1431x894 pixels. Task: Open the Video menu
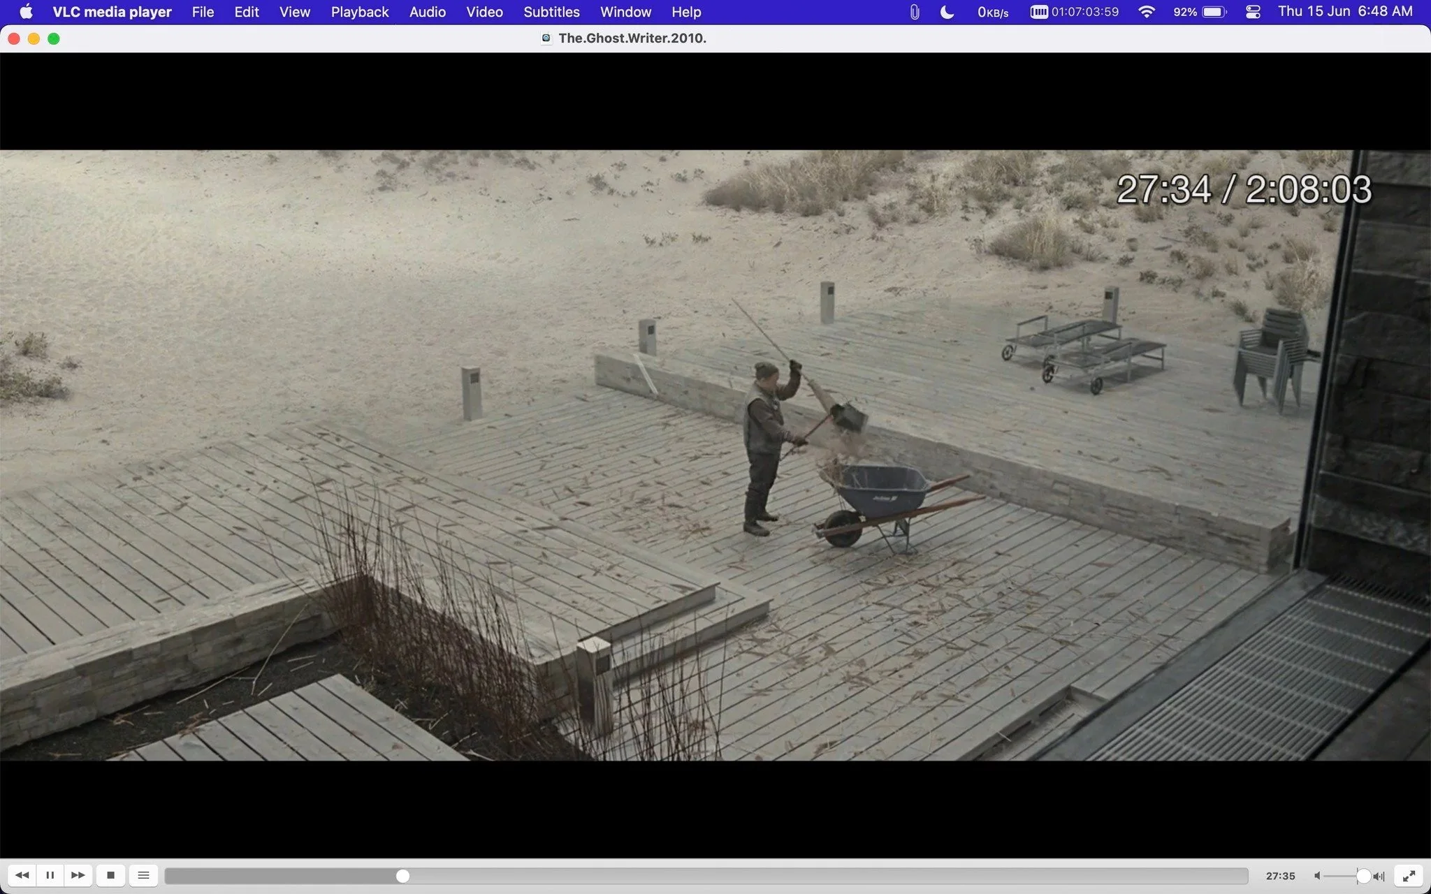click(484, 12)
